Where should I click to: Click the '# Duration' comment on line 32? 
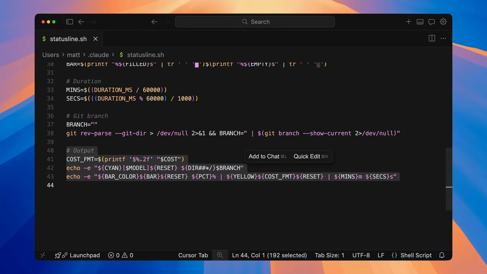tap(84, 81)
